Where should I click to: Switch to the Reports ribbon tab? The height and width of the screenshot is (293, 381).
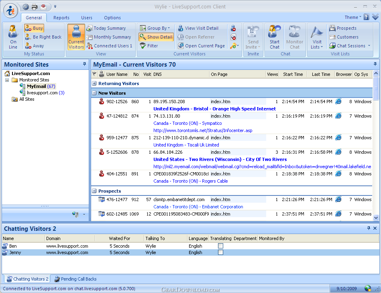coord(61,18)
